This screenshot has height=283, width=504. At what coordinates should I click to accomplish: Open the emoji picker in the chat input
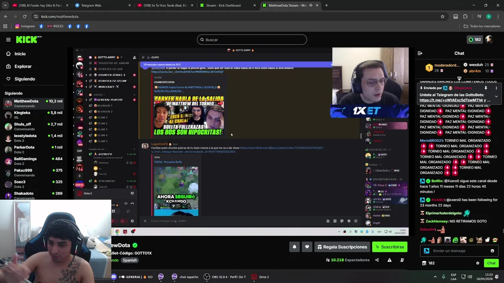(492, 251)
